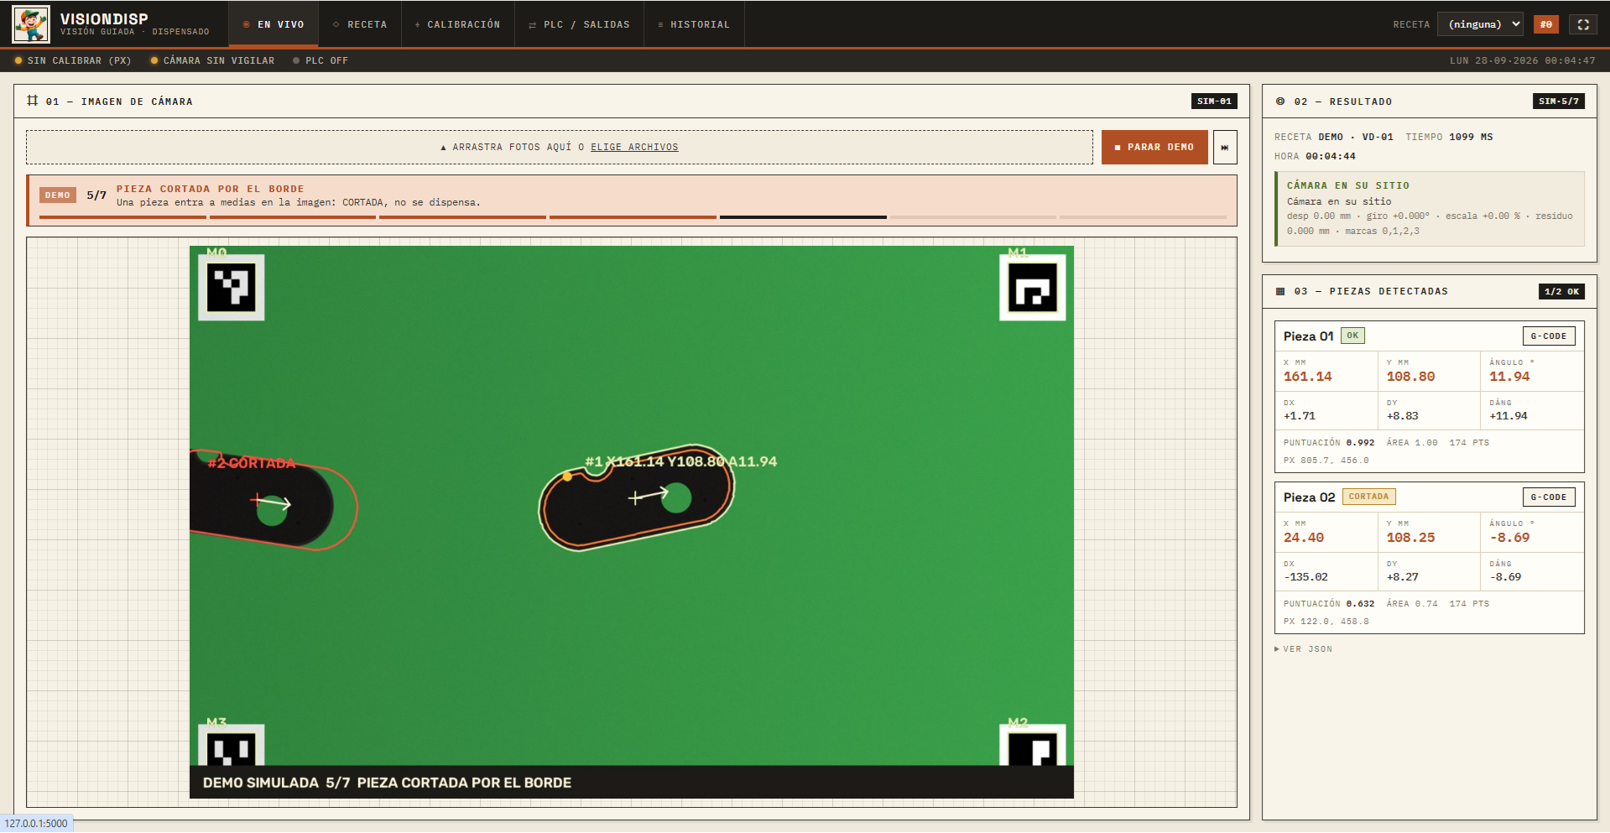The width and height of the screenshot is (1610, 833).
Task: Click the #2 CORTADA part center crosshair
Action: point(258,501)
